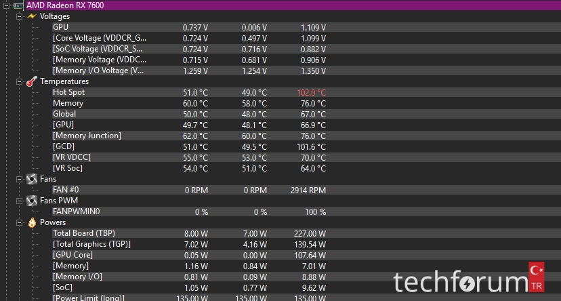Select the FANPWMIN0 row
Viewport: 561px width, 301px height.
pyautogui.click(x=306, y=212)
